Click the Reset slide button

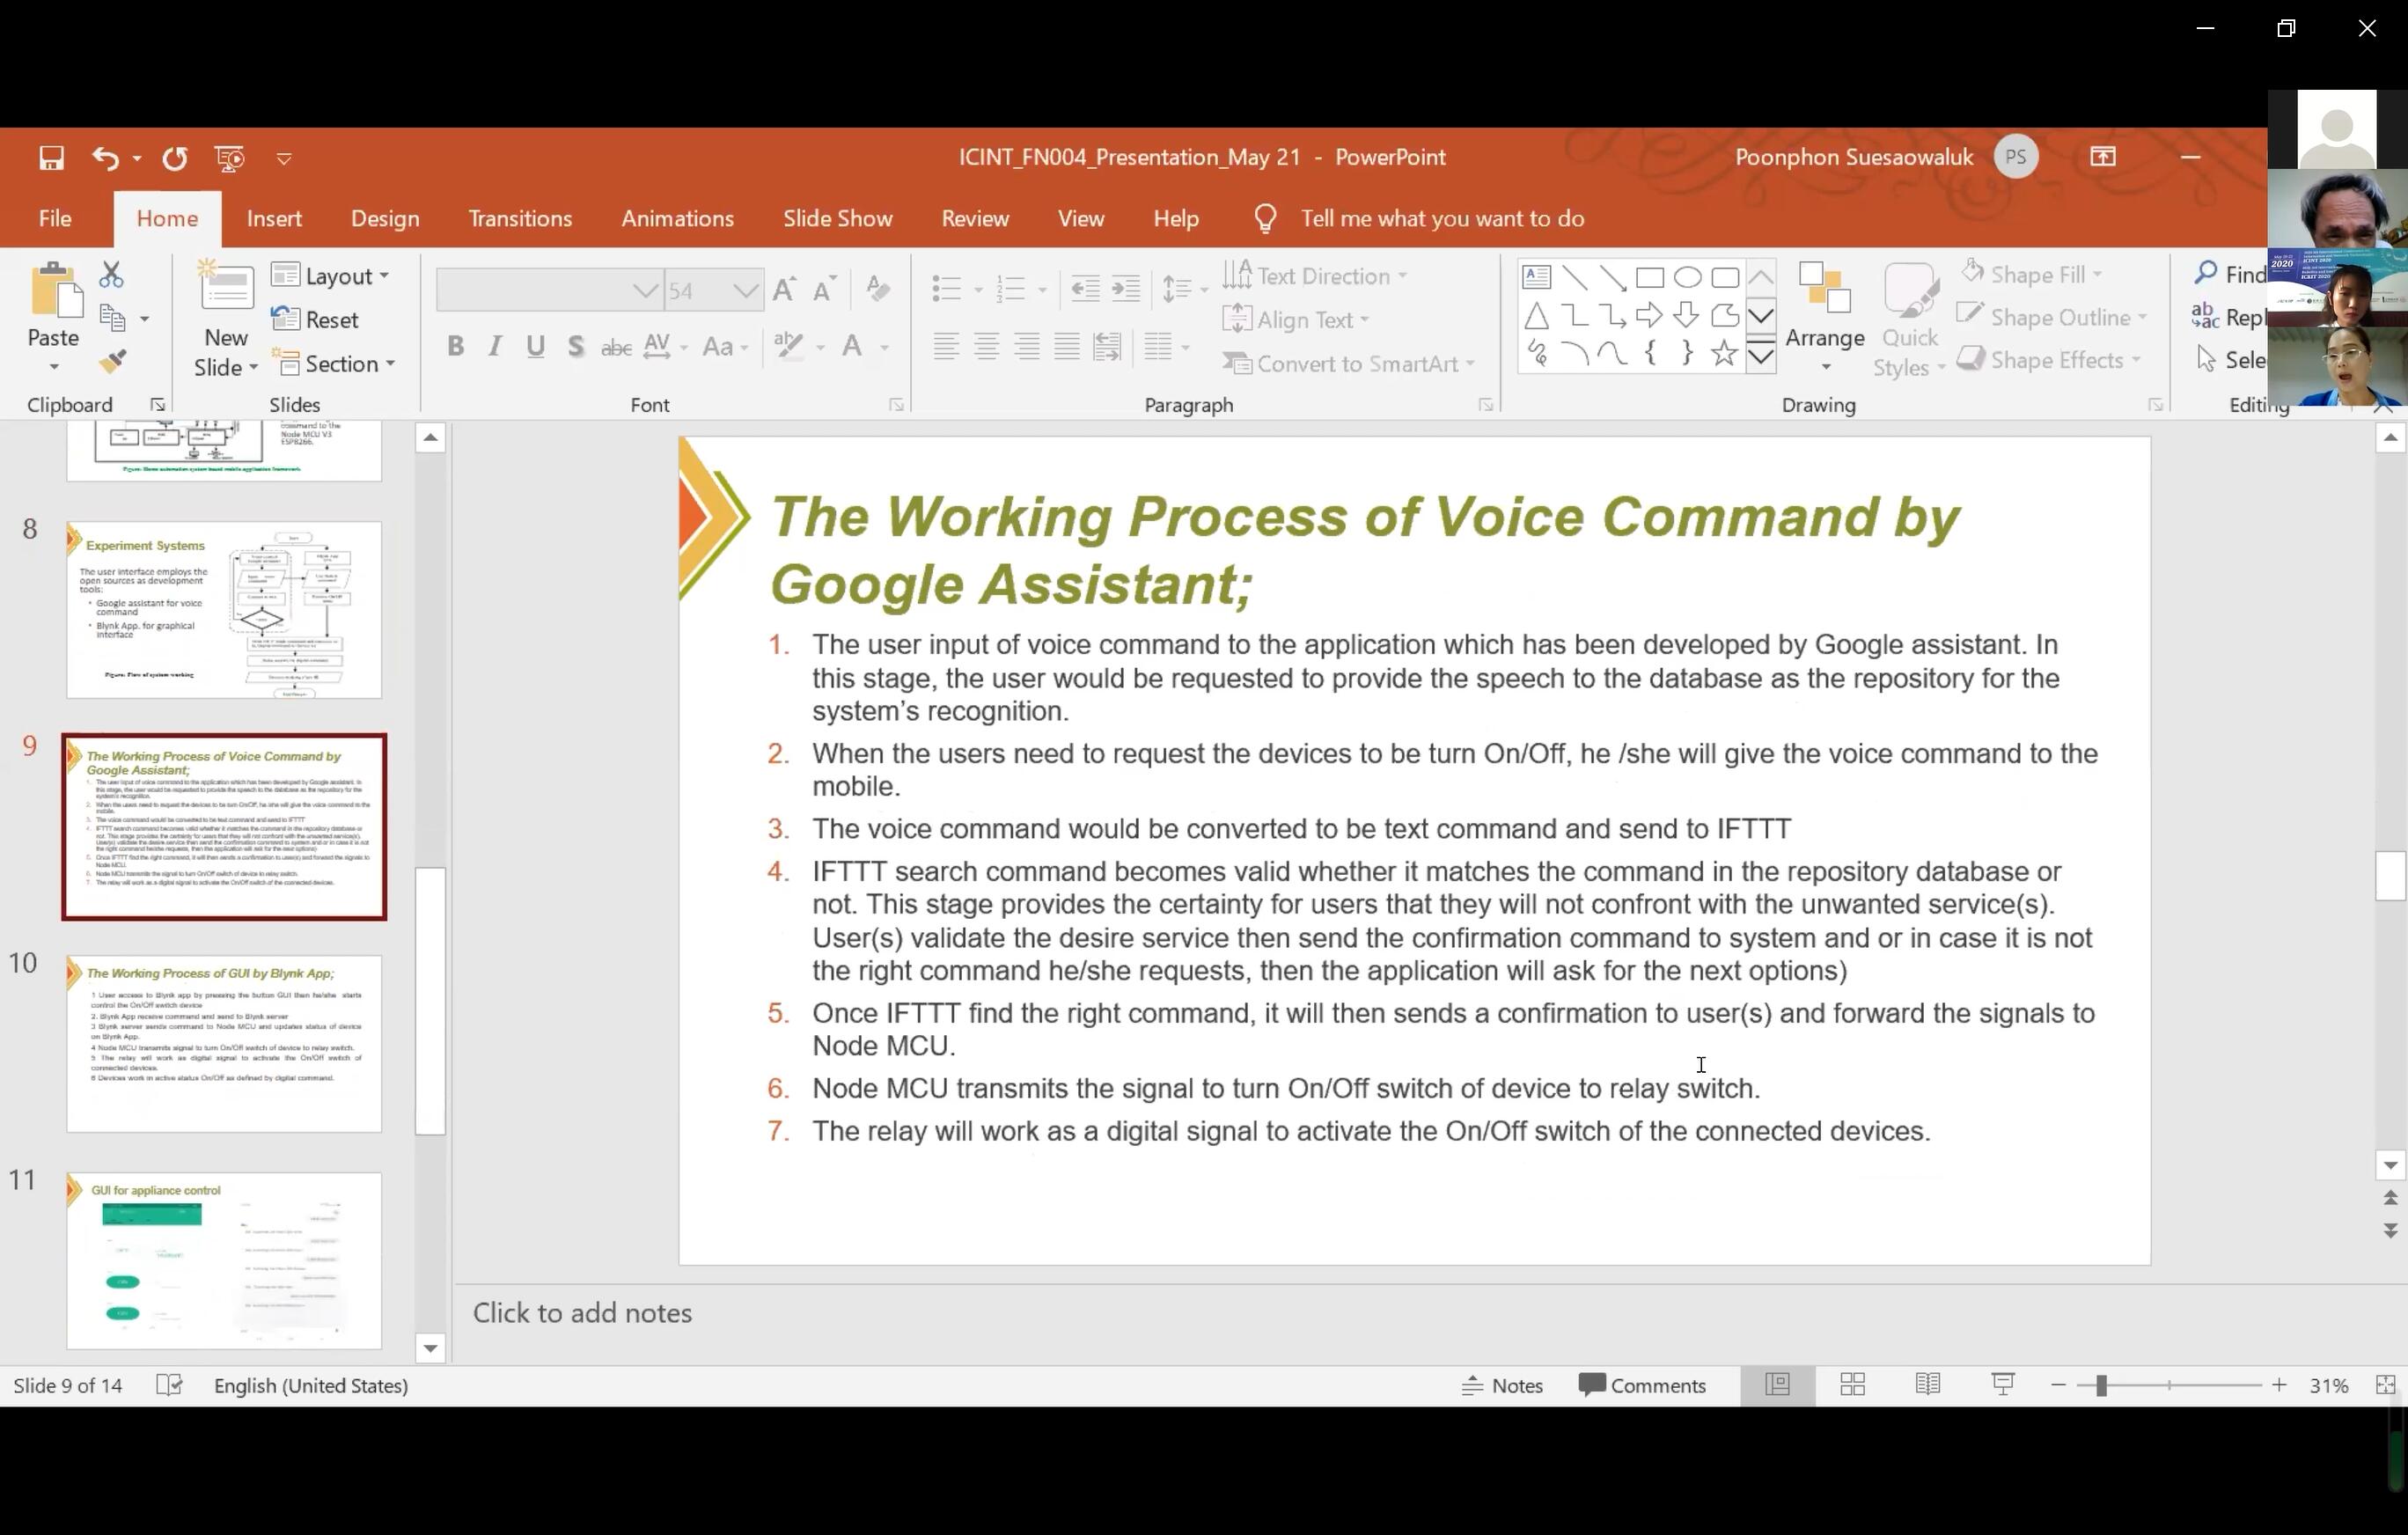click(316, 320)
